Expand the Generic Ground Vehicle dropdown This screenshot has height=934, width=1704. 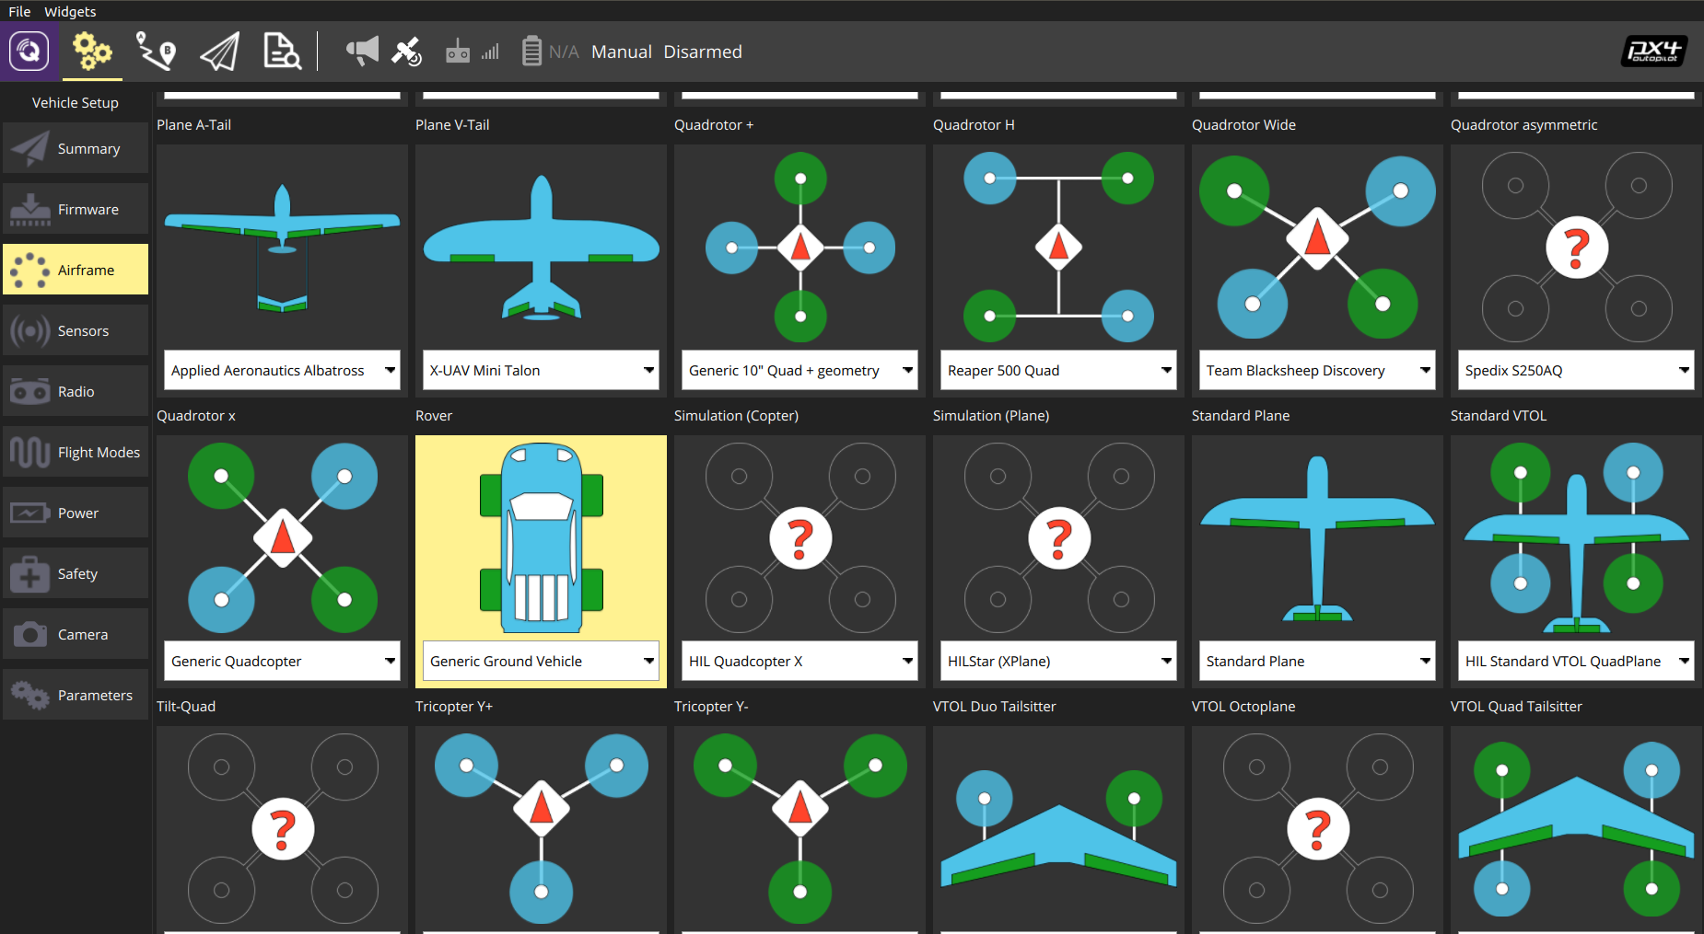541,661
